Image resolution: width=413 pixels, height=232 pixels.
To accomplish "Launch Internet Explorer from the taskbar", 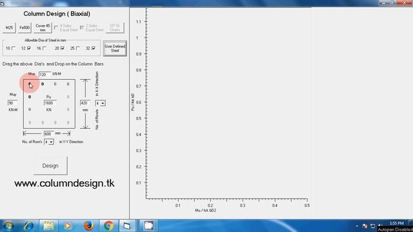I will tap(28, 226).
